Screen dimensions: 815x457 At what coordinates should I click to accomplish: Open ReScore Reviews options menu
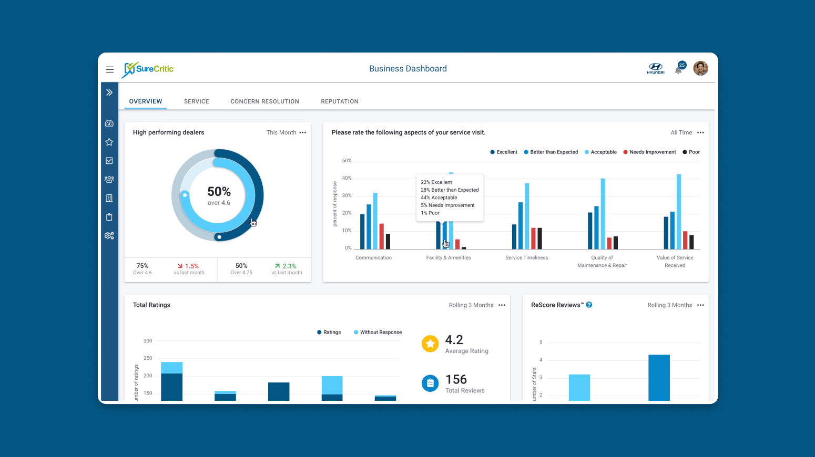coord(700,305)
